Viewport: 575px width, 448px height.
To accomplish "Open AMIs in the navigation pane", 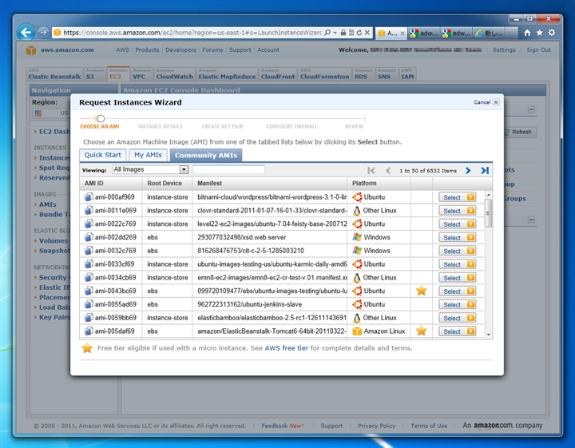I will (x=48, y=204).
